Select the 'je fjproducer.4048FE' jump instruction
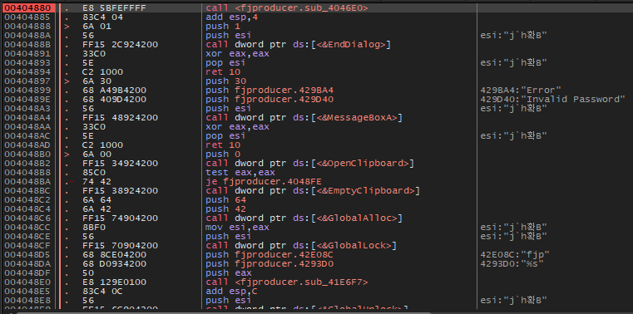Viewport: 633px width, 314px height. 265,182
